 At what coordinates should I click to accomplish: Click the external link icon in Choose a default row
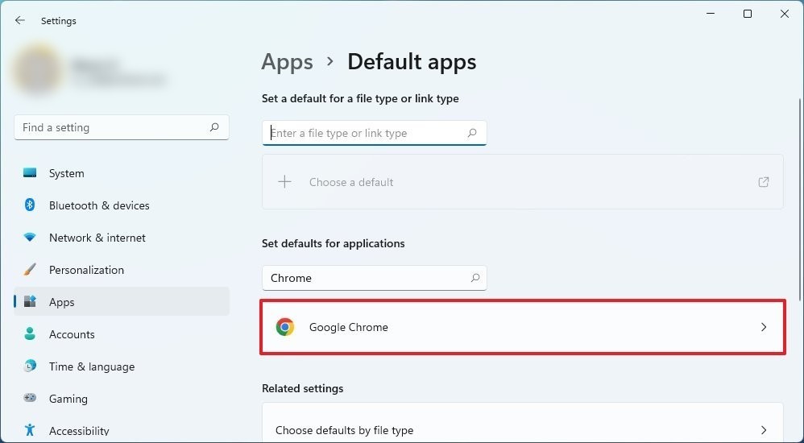click(764, 181)
